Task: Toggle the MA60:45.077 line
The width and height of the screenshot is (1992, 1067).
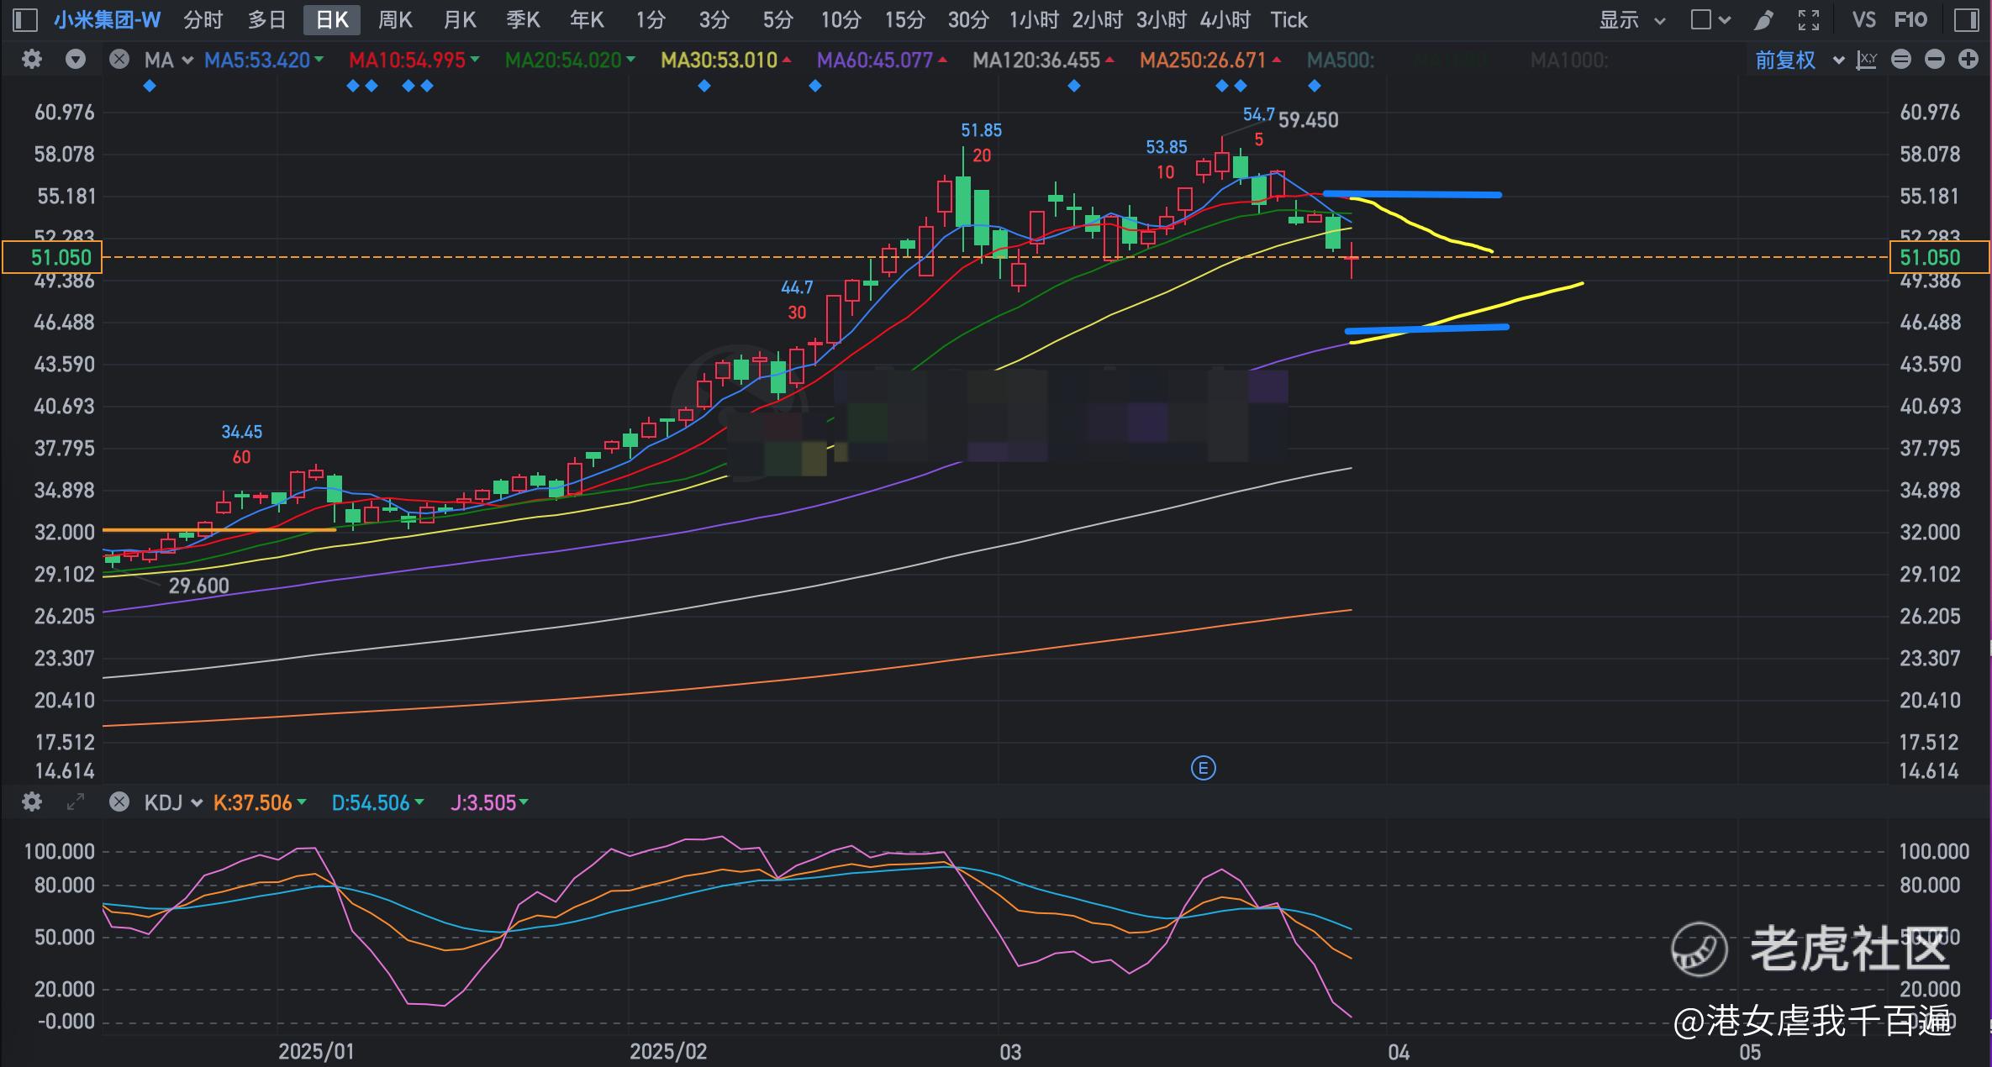Action: (882, 60)
